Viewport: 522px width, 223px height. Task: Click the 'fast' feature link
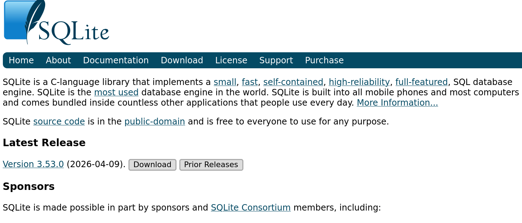[249, 82]
